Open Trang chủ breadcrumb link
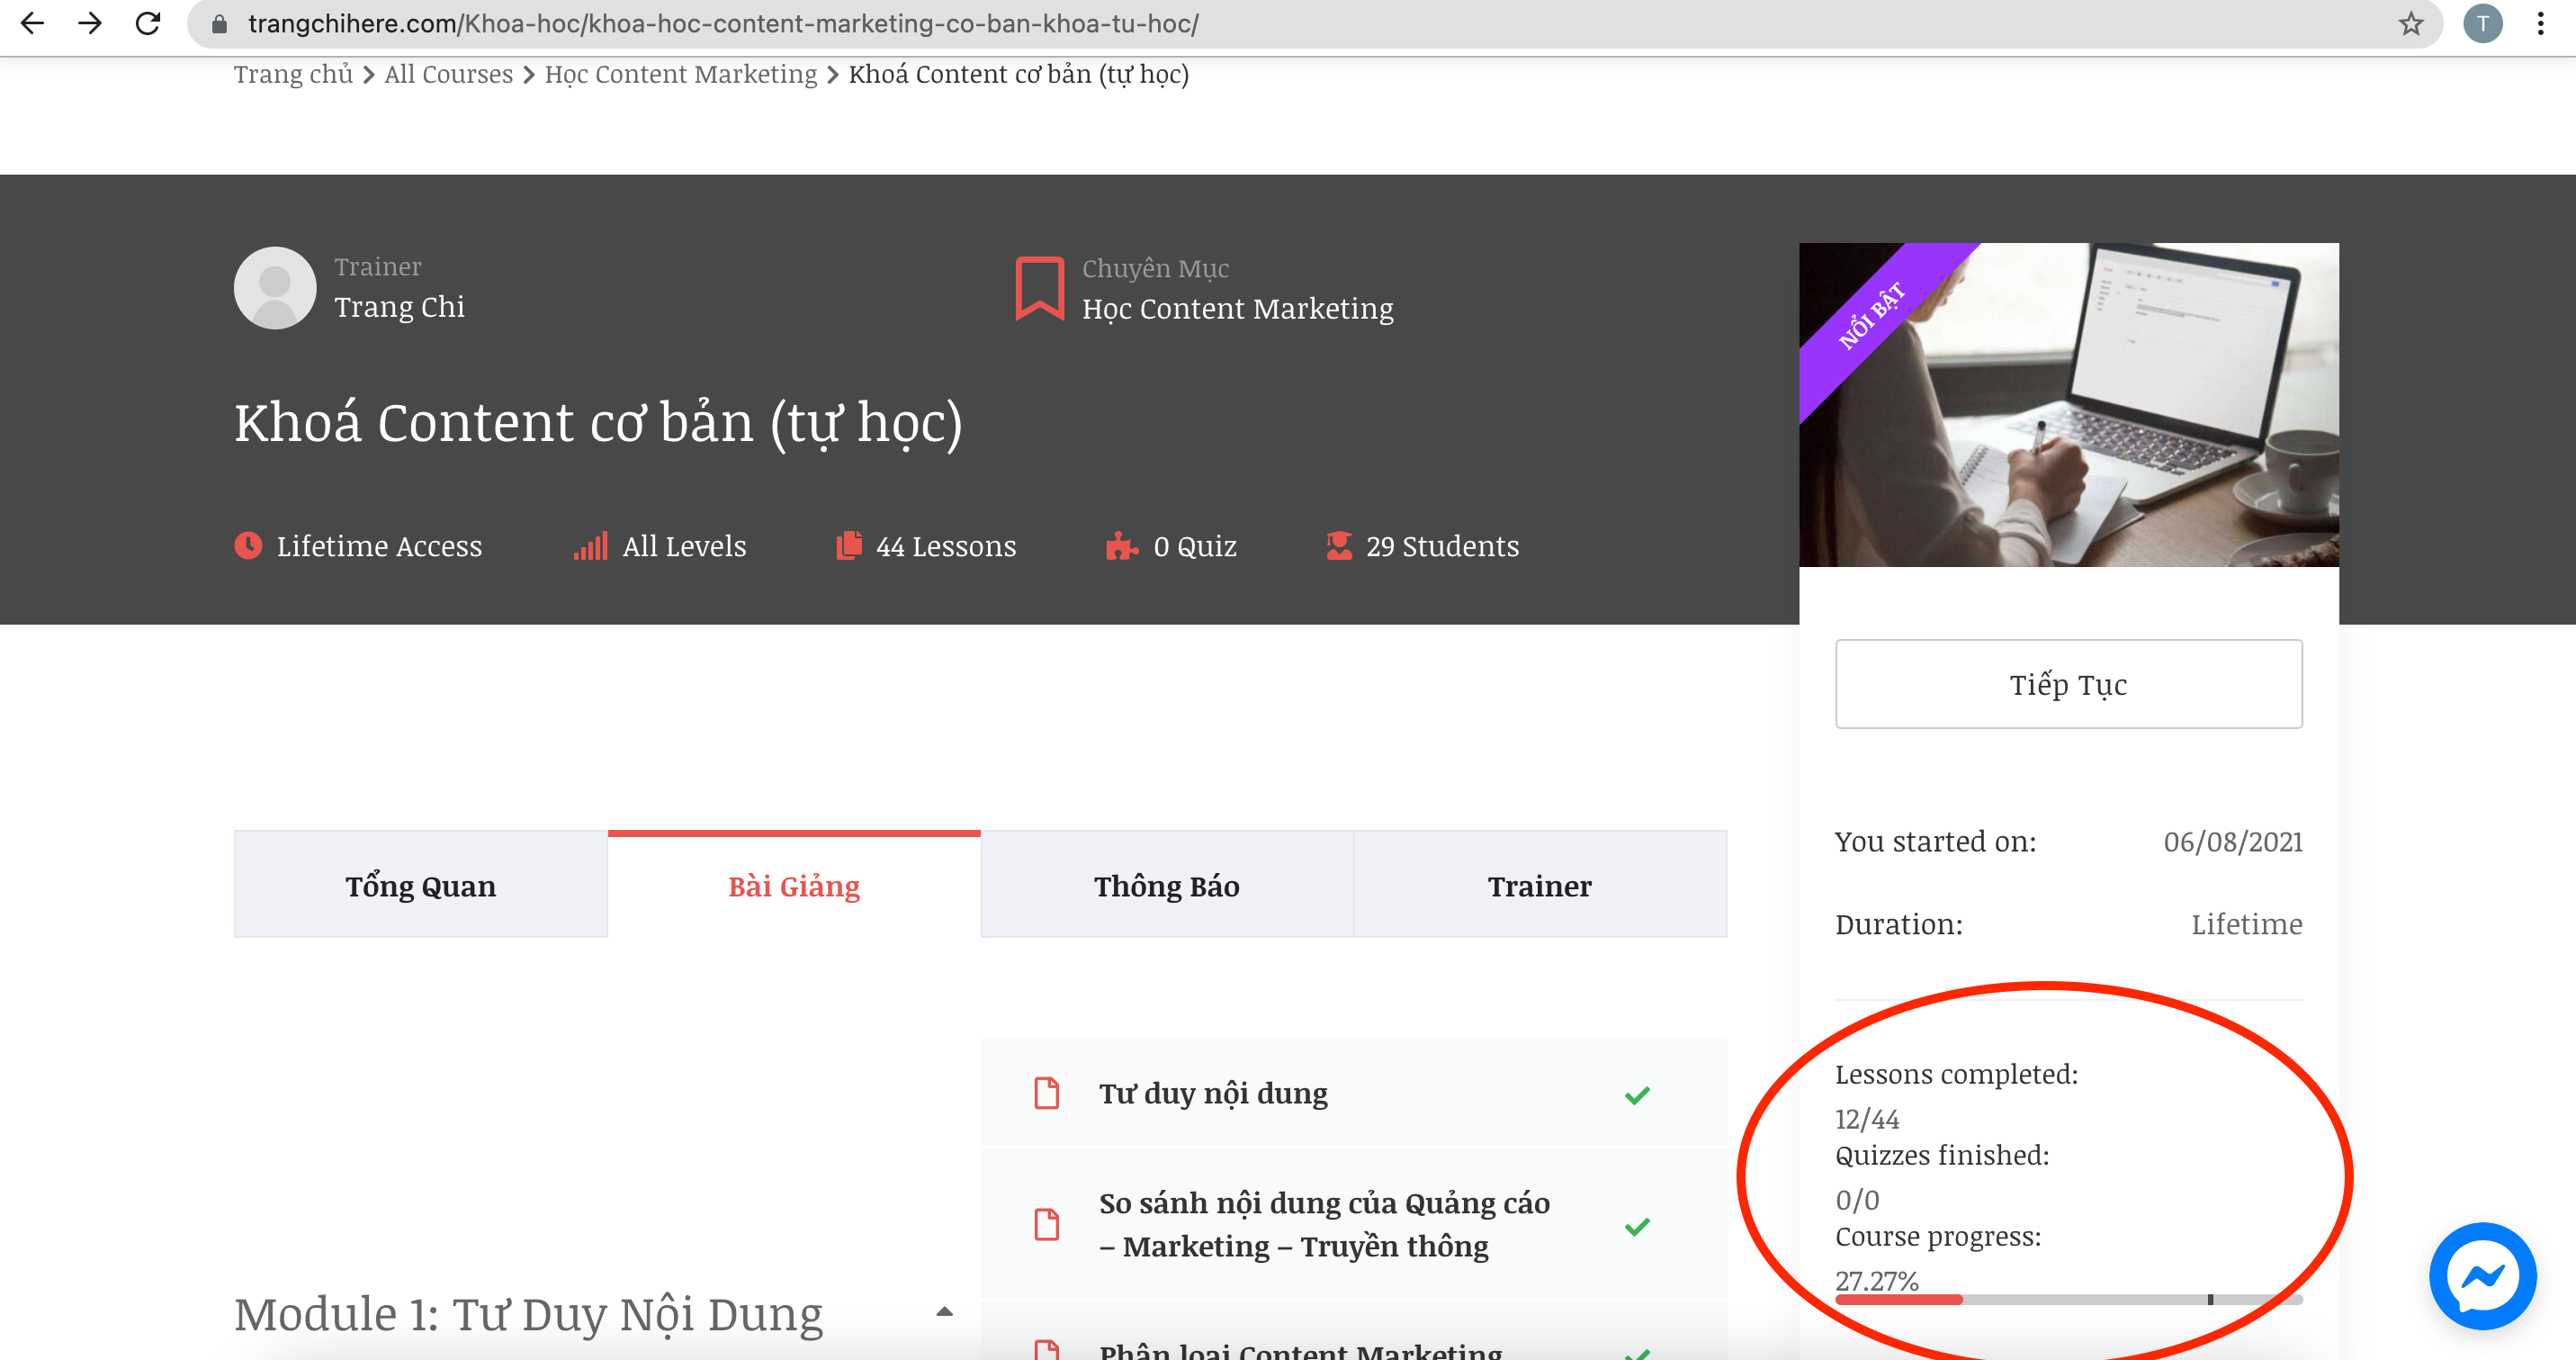 (293, 75)
